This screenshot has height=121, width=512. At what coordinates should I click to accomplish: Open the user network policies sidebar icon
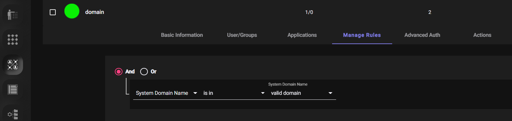13,64
